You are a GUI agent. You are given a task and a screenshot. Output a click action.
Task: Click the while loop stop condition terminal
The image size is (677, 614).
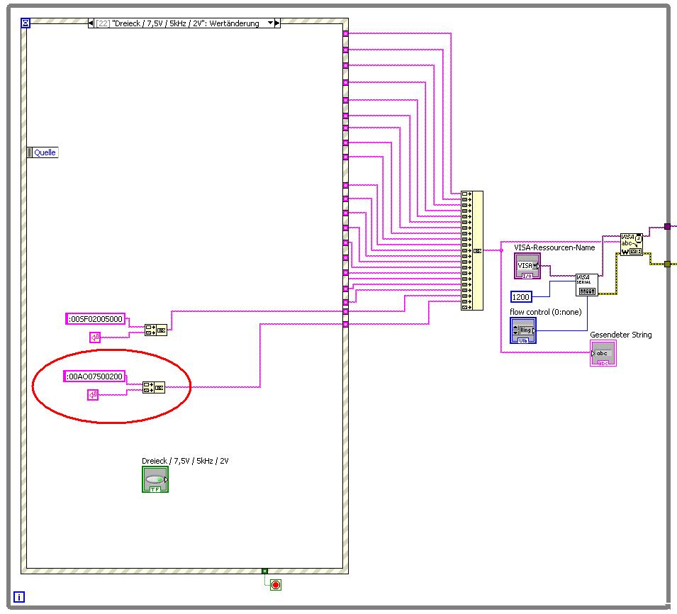(x=276, y=585)
